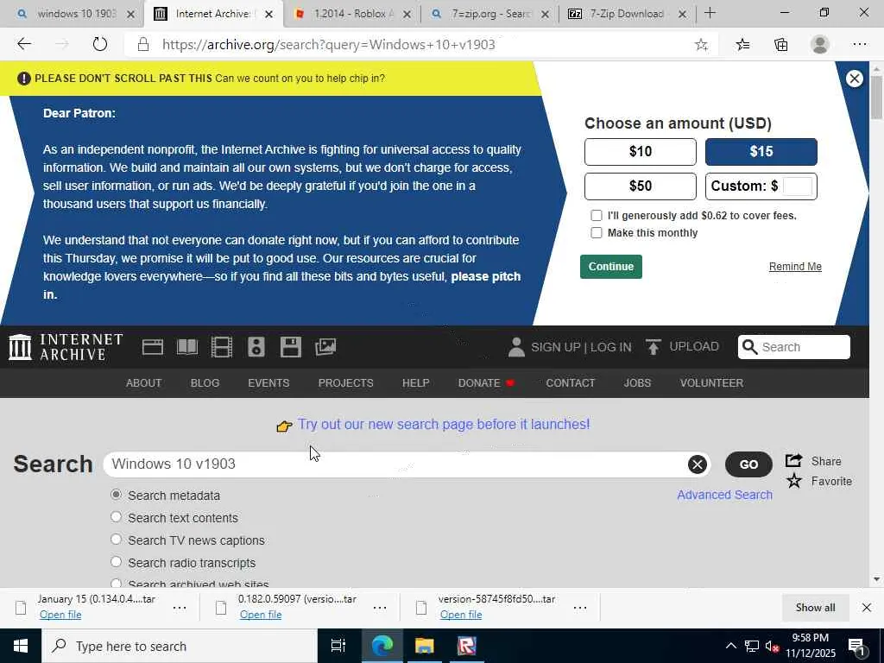The image size is (884, 663).
Task: Choose the $50 donation amount
Action: pyautogui.click(x=641, y=186)
